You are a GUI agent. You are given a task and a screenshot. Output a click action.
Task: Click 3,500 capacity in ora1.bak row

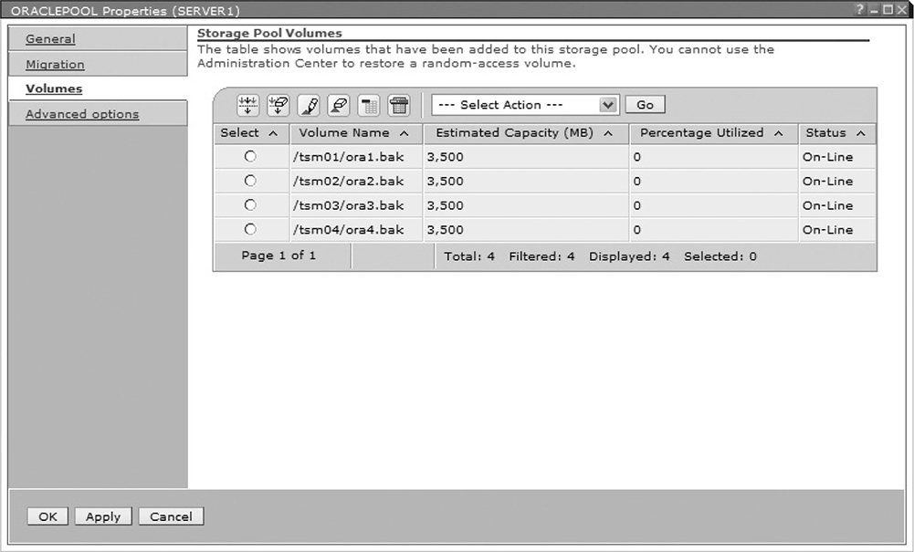coord(445,157)
